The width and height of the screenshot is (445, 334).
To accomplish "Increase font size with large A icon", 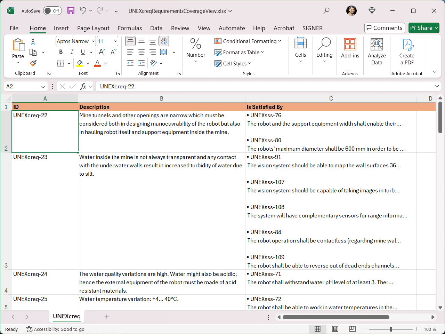I will point(102,52).
